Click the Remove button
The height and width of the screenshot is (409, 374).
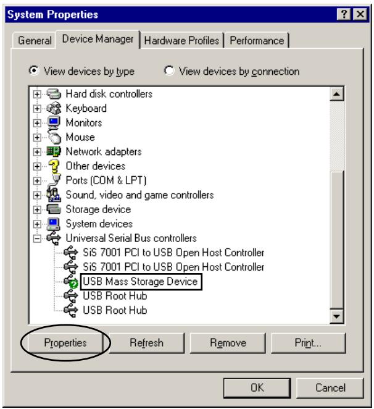point(228,343)
